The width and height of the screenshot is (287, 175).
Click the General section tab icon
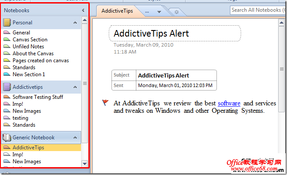pos(7,33)
